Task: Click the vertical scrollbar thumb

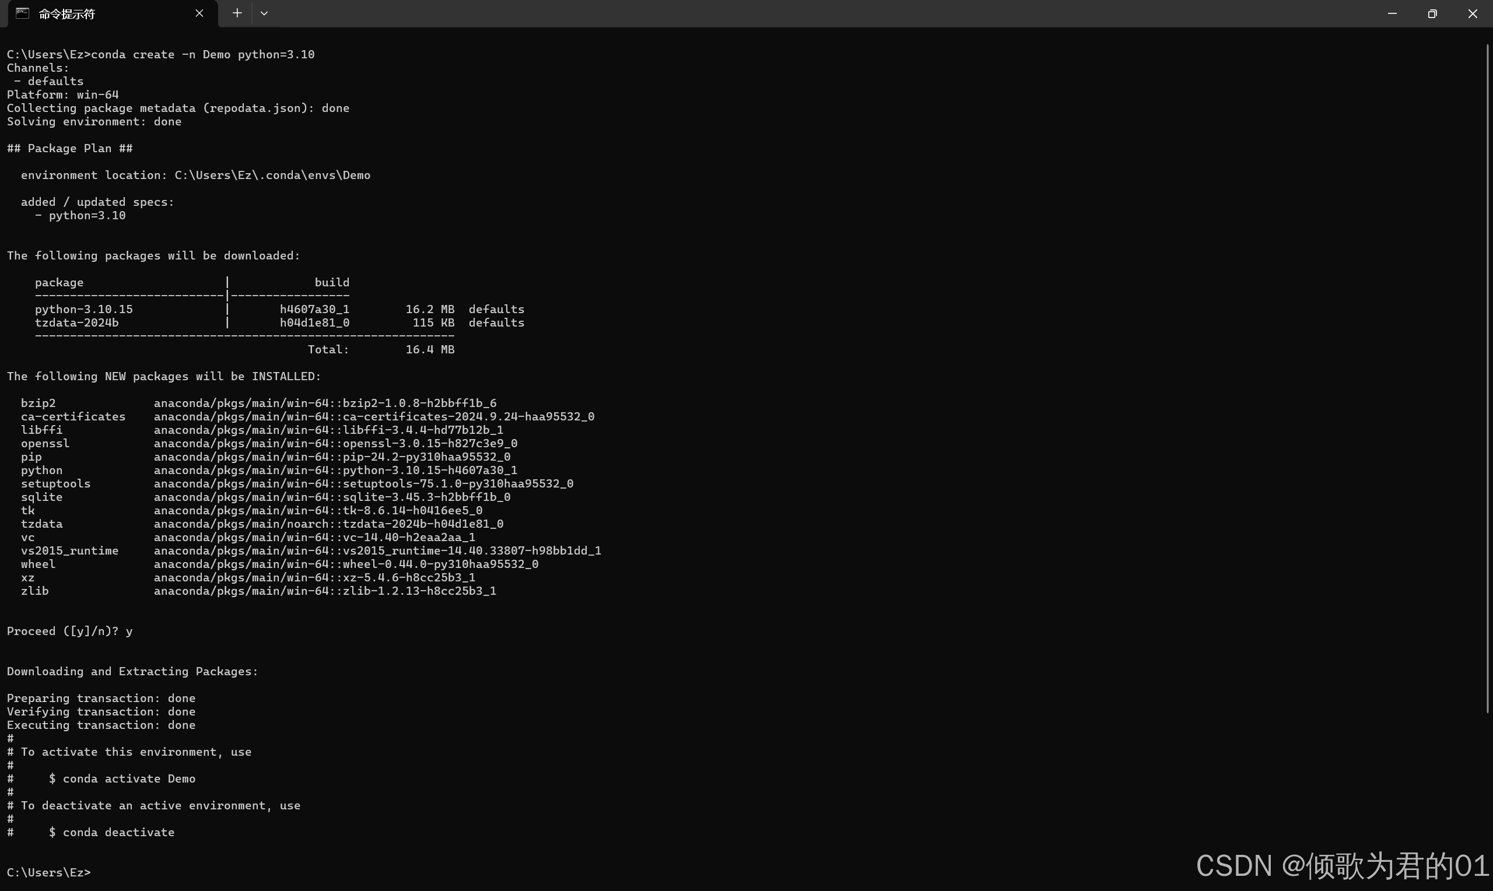Action: 1488,378
